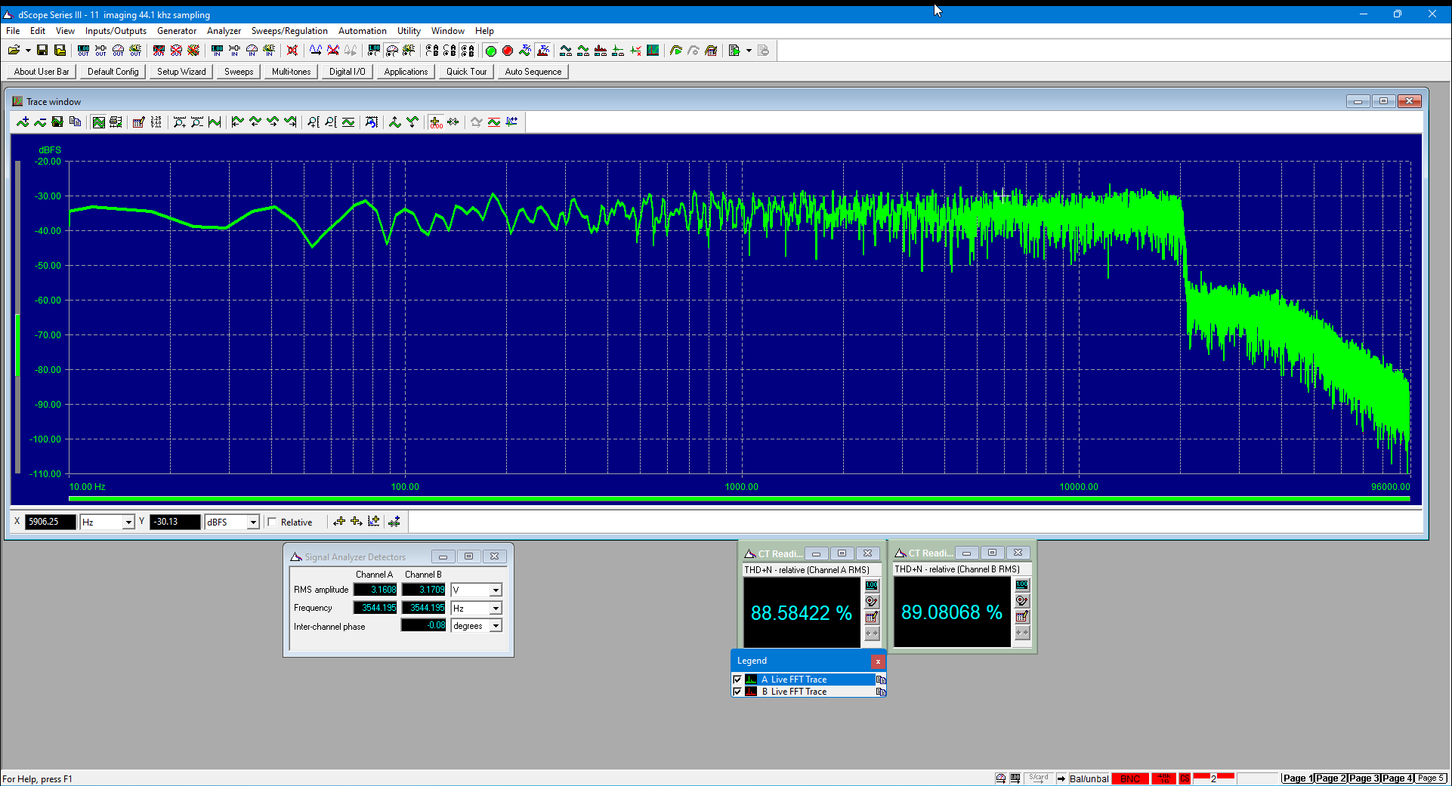The height and width of the screenshot is (786, 1452).
Task: Switch to Page 2 tab in status bar
Action: pyautogui.click(x=1330, y=778)
